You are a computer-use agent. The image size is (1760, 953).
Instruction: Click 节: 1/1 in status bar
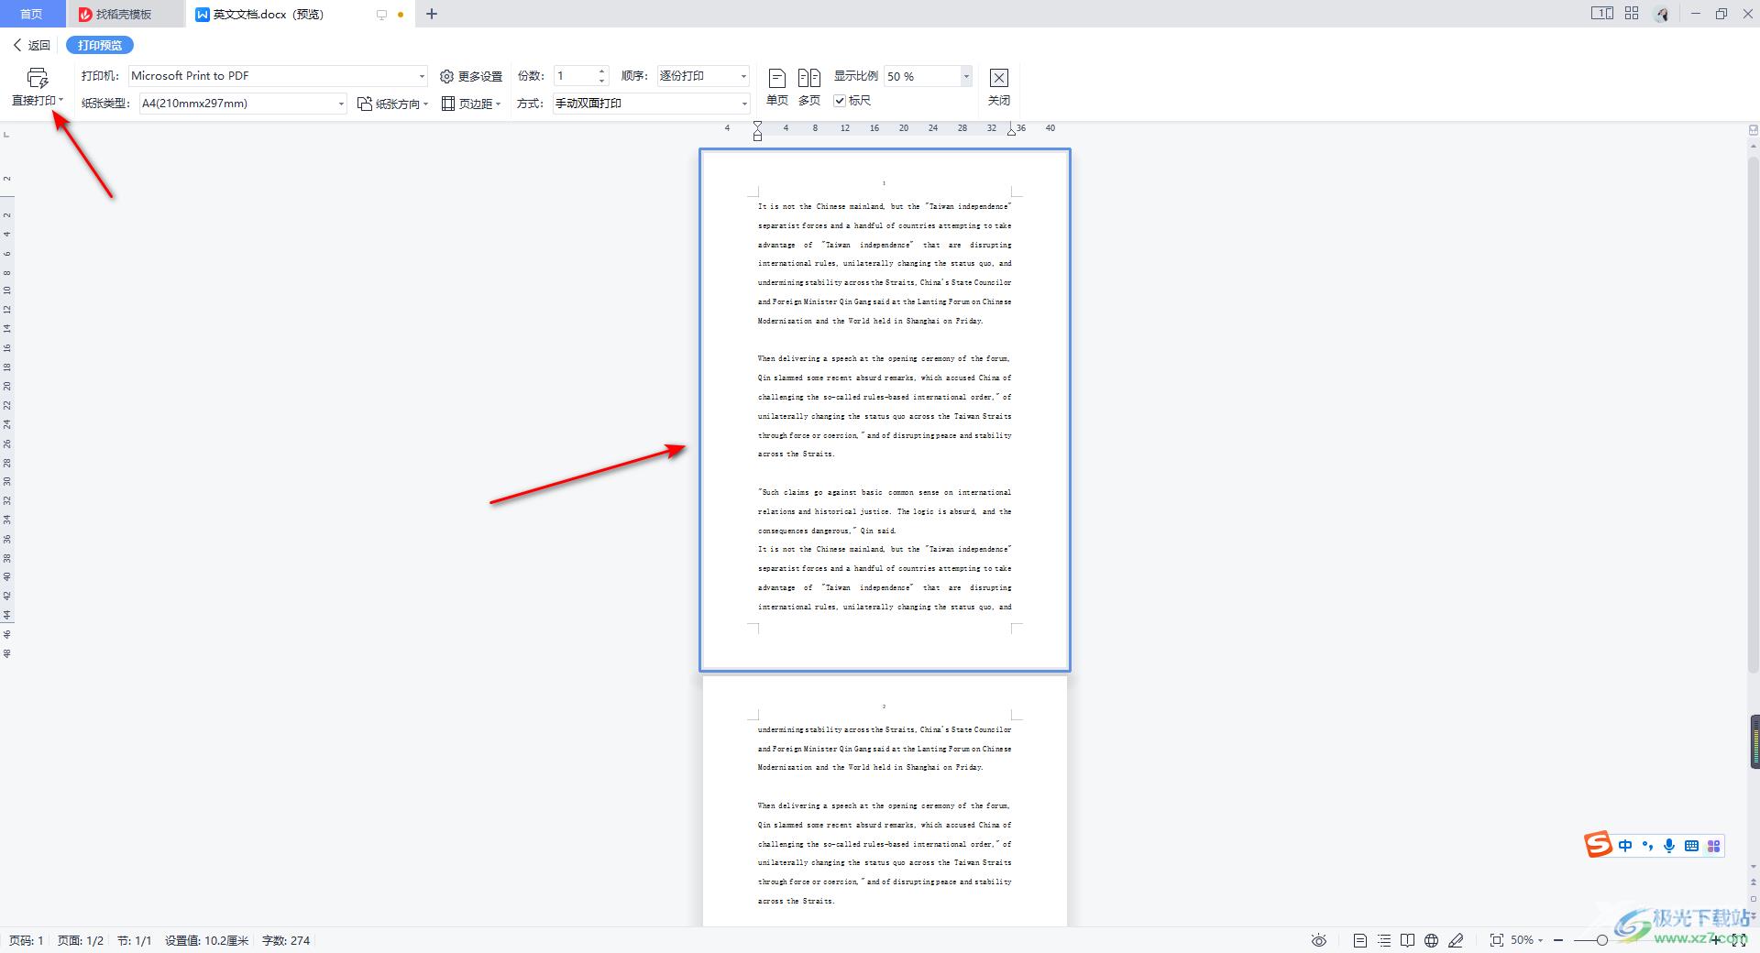(x=135, y=940)
